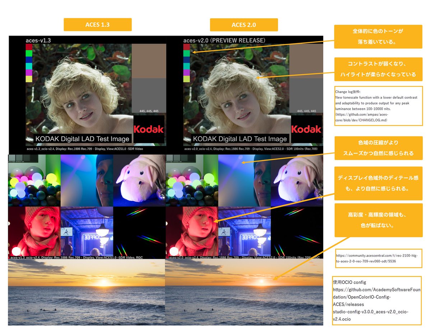Click 'KODAK Digital LAD Test Image' under aces-v1.3
This screenshot has height=336, width=431.
coord(82,139)
